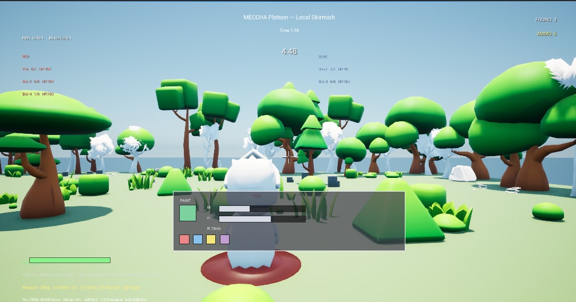The image size is (576, 302).
Task: Select the red paint color swatch
Action: (x=184, y=239)
